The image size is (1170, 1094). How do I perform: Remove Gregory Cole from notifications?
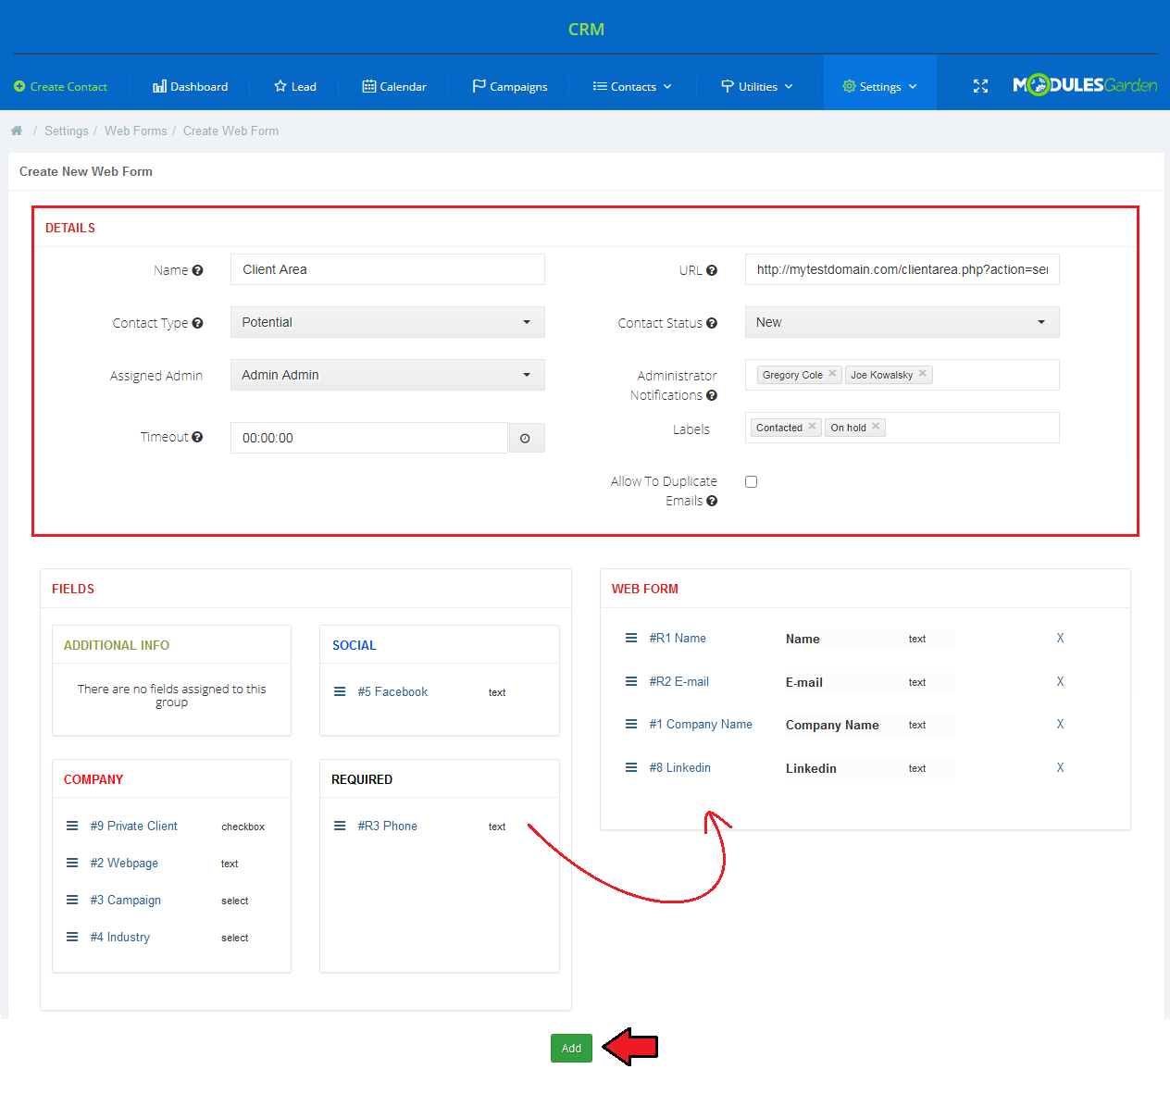(832, 374)
